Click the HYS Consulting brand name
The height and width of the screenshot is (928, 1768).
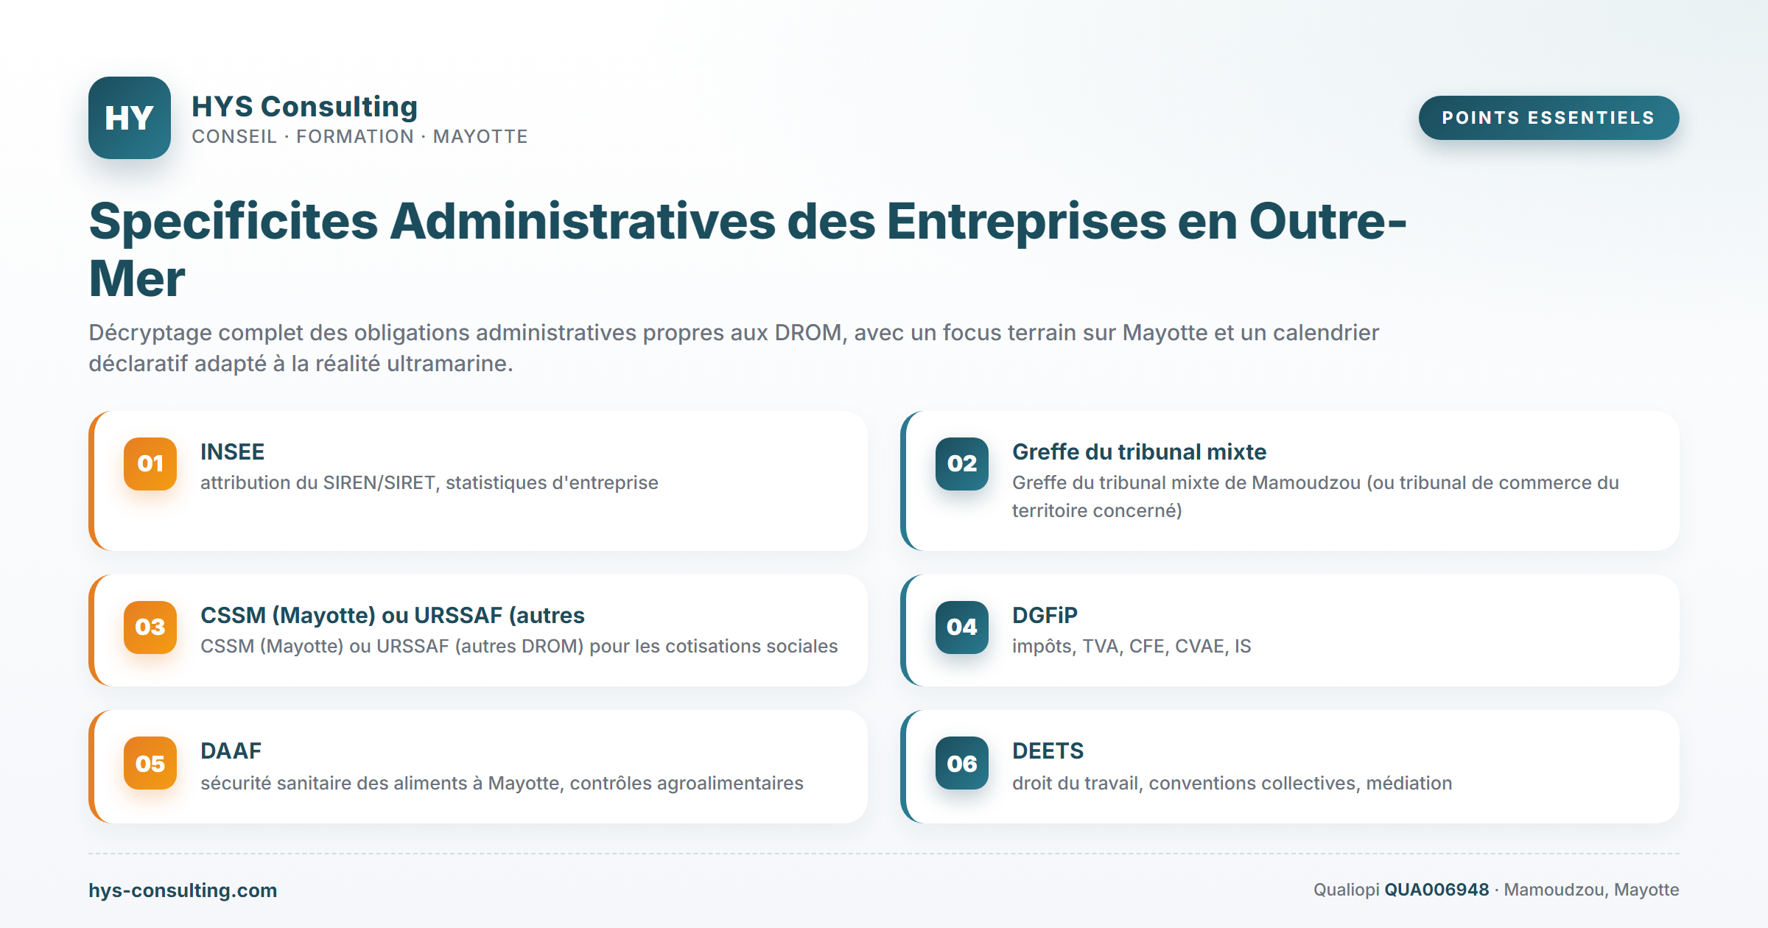304,106
